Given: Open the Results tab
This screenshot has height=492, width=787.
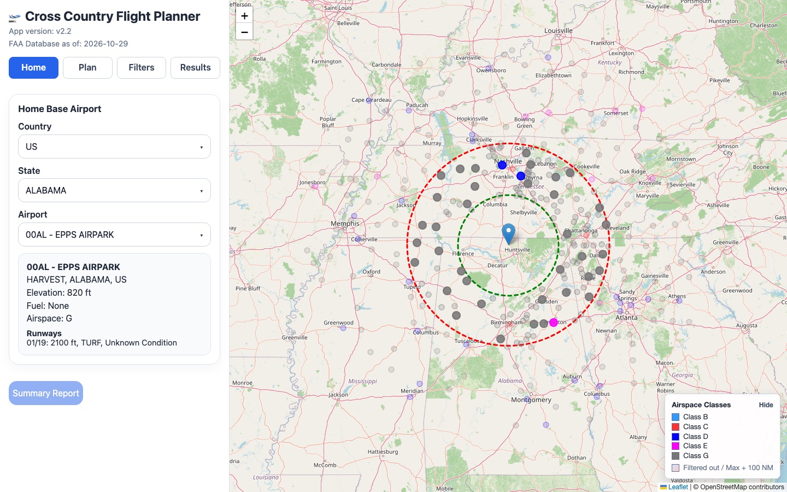Looking at the screenshot, I should pyautogui.click(x=195, y=68).
